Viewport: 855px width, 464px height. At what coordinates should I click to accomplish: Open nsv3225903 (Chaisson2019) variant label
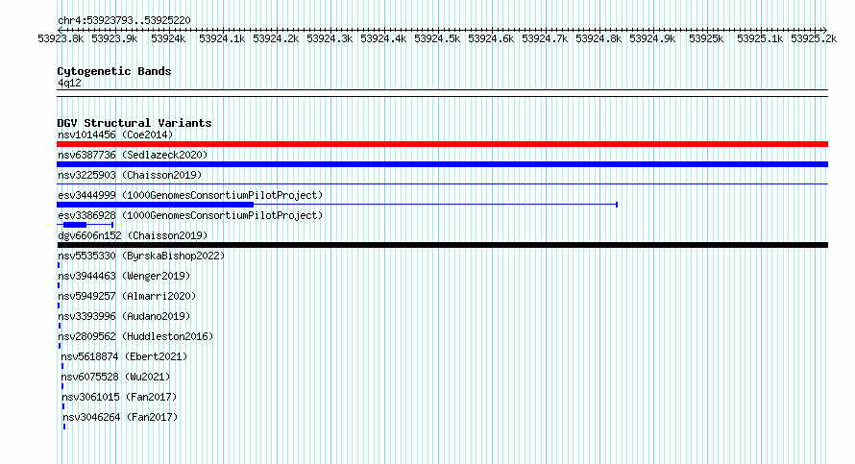(130, 175)
